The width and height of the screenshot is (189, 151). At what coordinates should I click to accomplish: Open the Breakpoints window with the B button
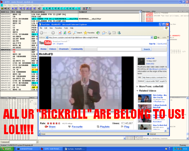pyautogui.click(x=70, y=8)
